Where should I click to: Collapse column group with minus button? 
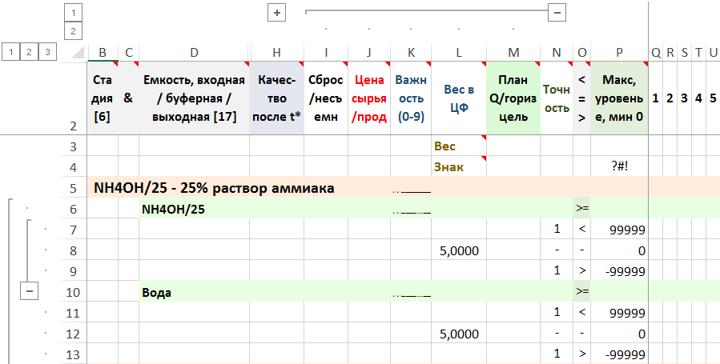[557, 13]
